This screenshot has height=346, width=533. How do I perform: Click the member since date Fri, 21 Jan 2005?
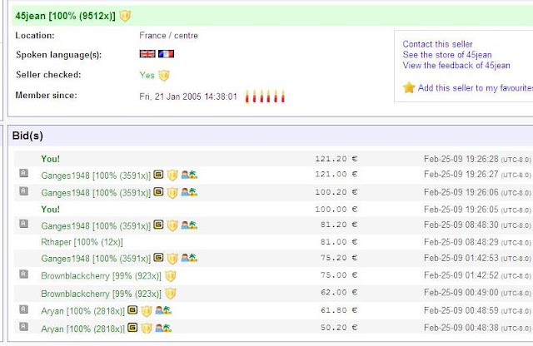[188, 96]
